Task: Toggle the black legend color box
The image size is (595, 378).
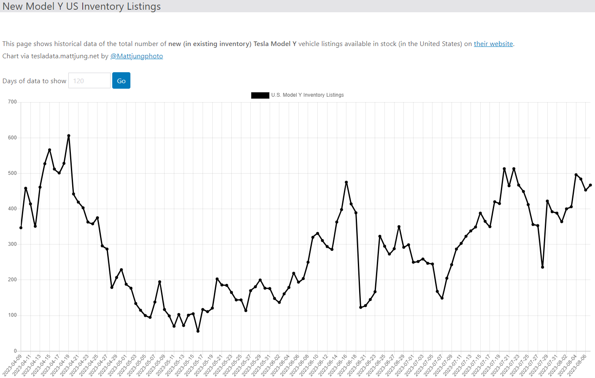Action: [260, 95]
